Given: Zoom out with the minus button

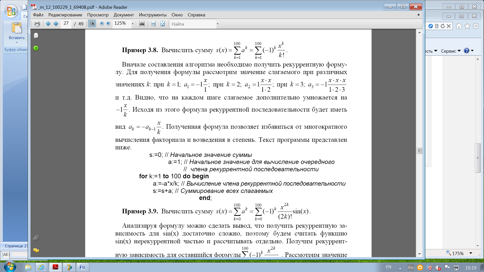Looking at the screenshot, I should 102,23.
